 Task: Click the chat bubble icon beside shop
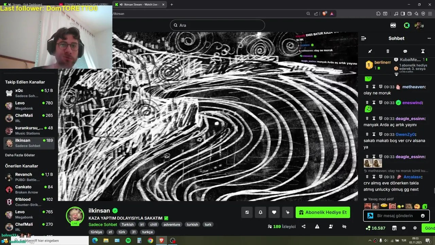click(404, 228)
